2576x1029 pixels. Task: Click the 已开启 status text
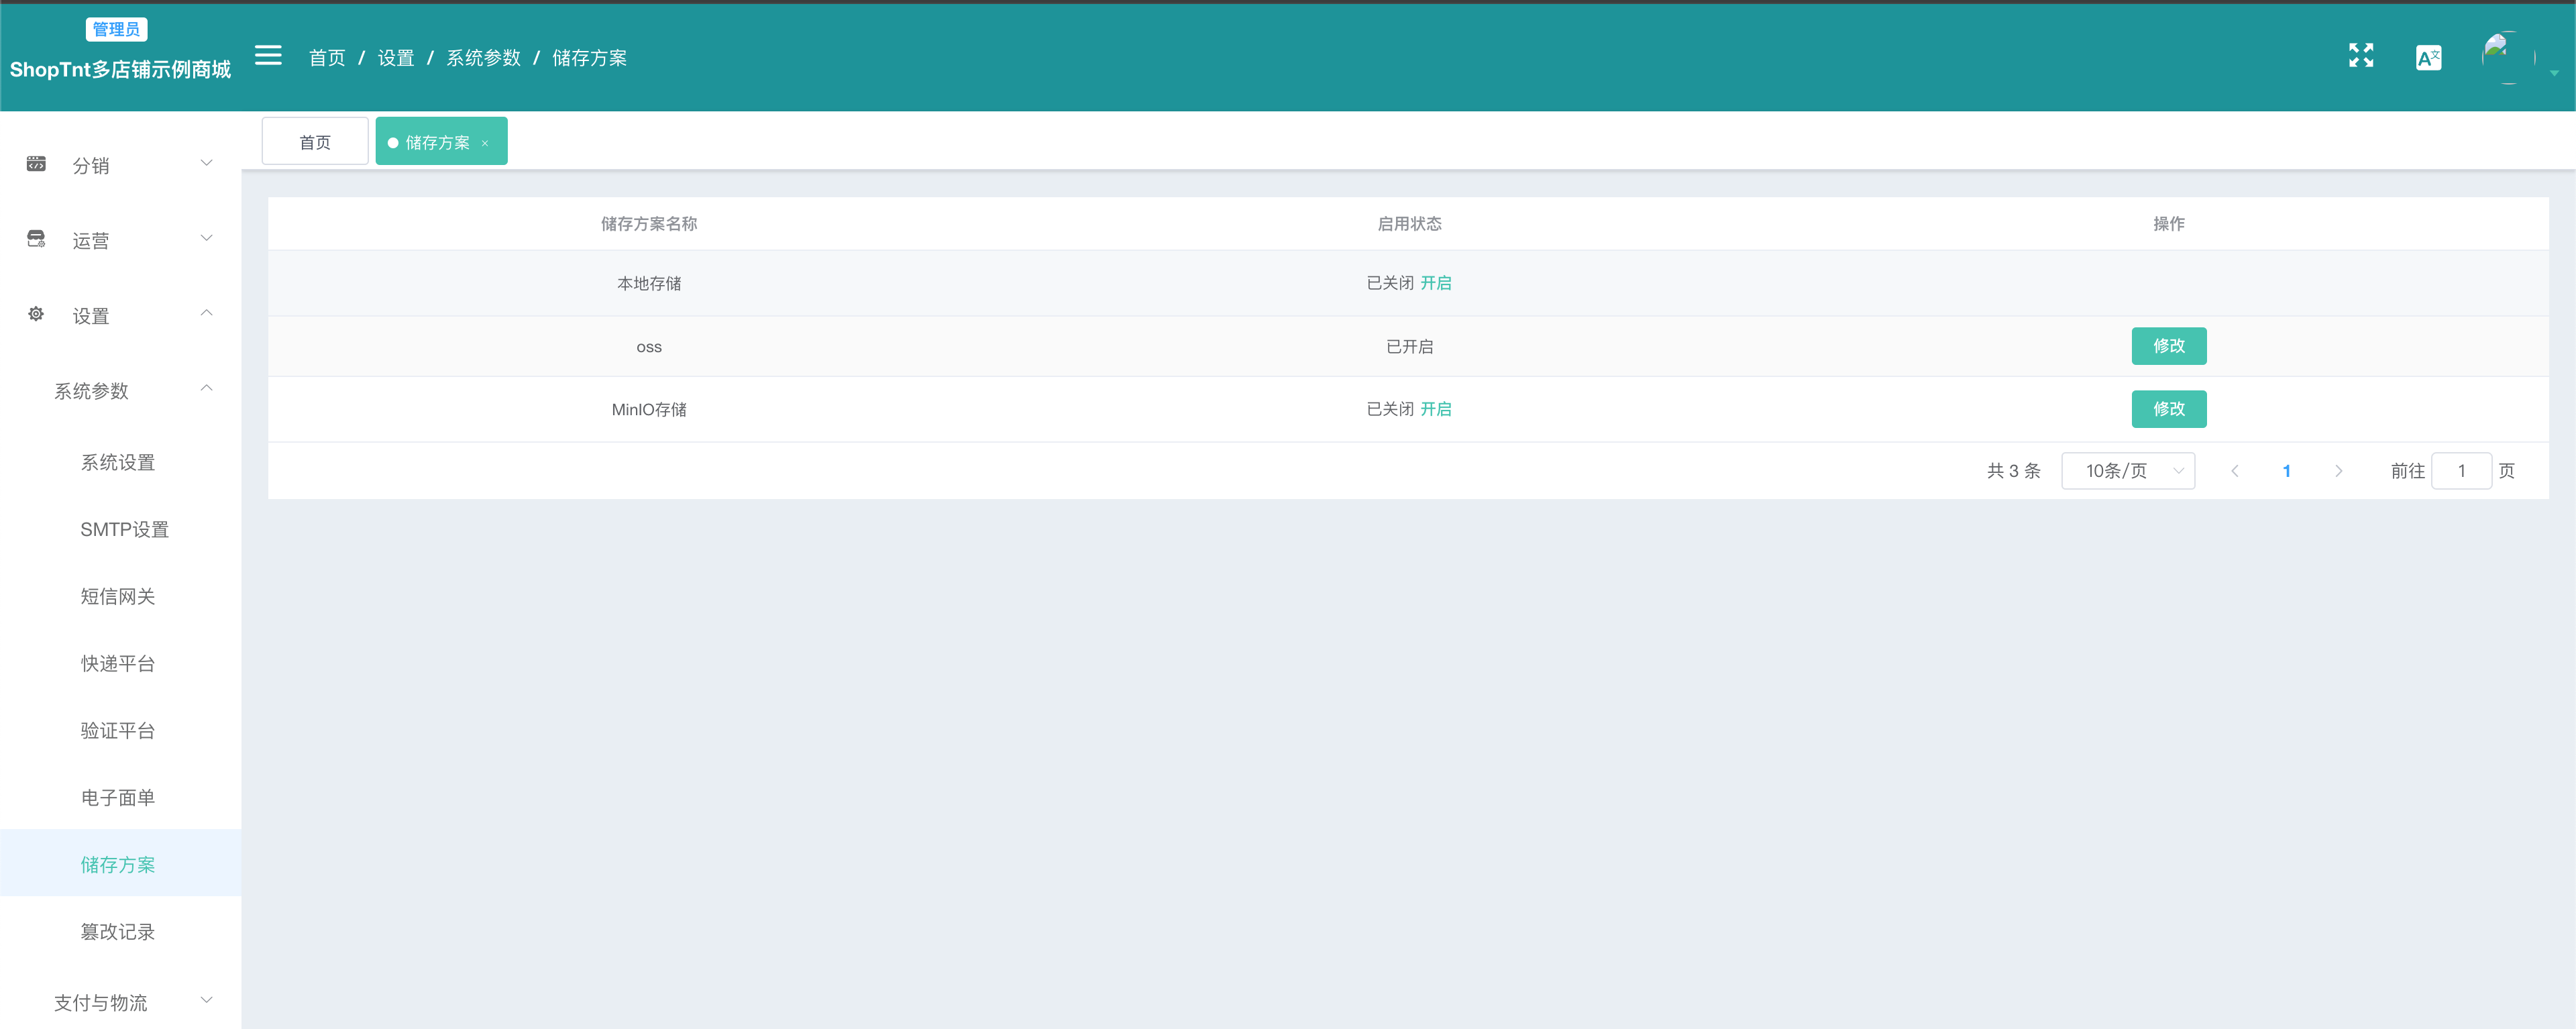pos(1409,347)
